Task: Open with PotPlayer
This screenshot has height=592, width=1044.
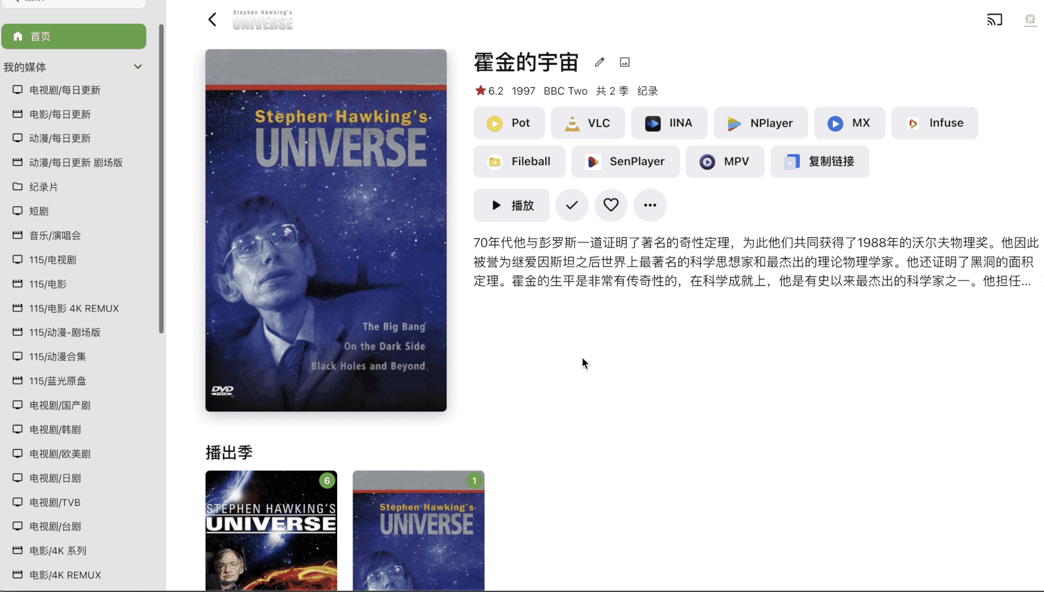Action: pyautogui.click(x=509, y=123)
